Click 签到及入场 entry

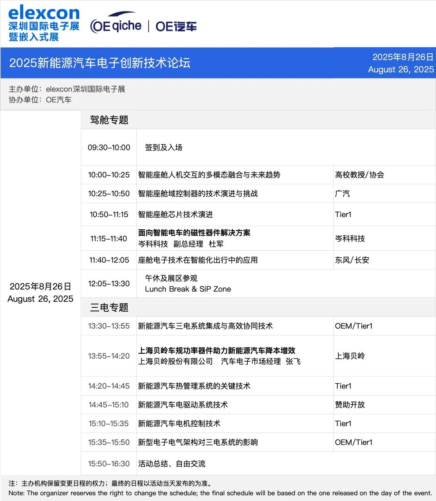point(163,148)
